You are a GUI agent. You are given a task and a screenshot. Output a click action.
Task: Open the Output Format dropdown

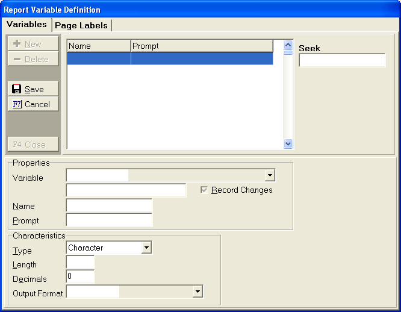(x=197, y=292)
